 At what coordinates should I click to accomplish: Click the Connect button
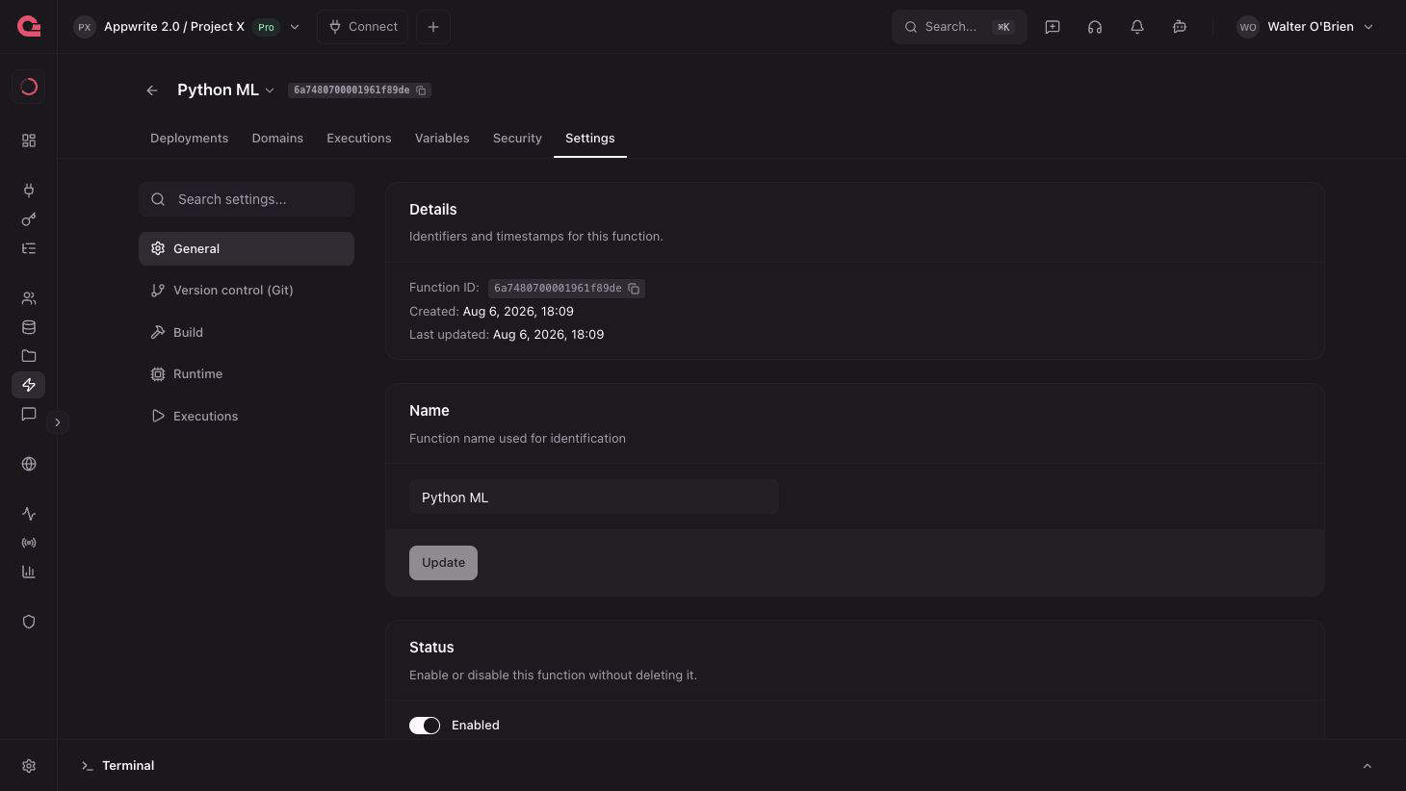pos(363,27)
